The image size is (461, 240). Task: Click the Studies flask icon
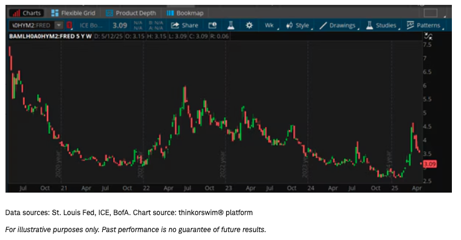(369, 26)
